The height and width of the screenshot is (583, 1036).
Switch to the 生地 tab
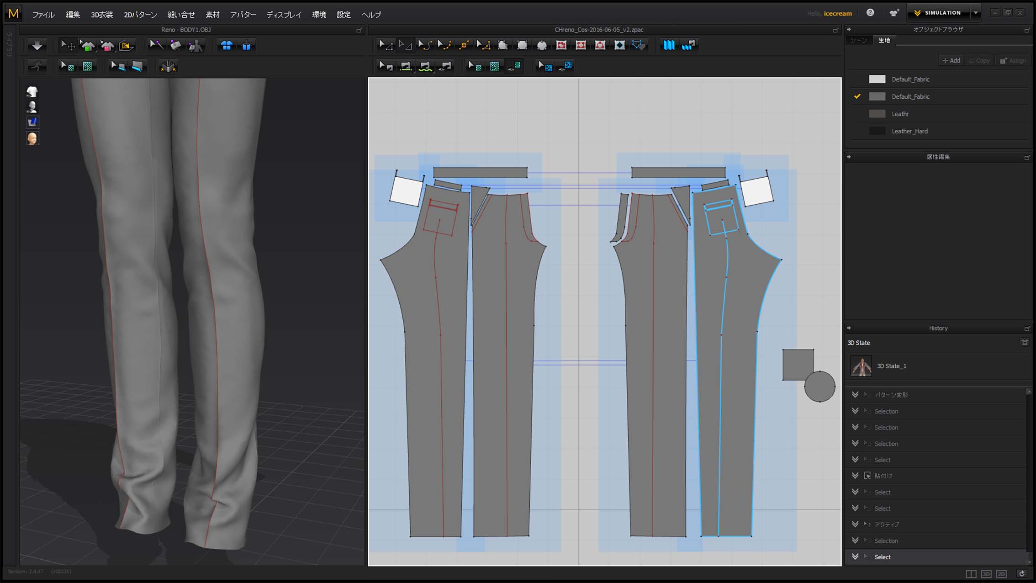point(884,40)
